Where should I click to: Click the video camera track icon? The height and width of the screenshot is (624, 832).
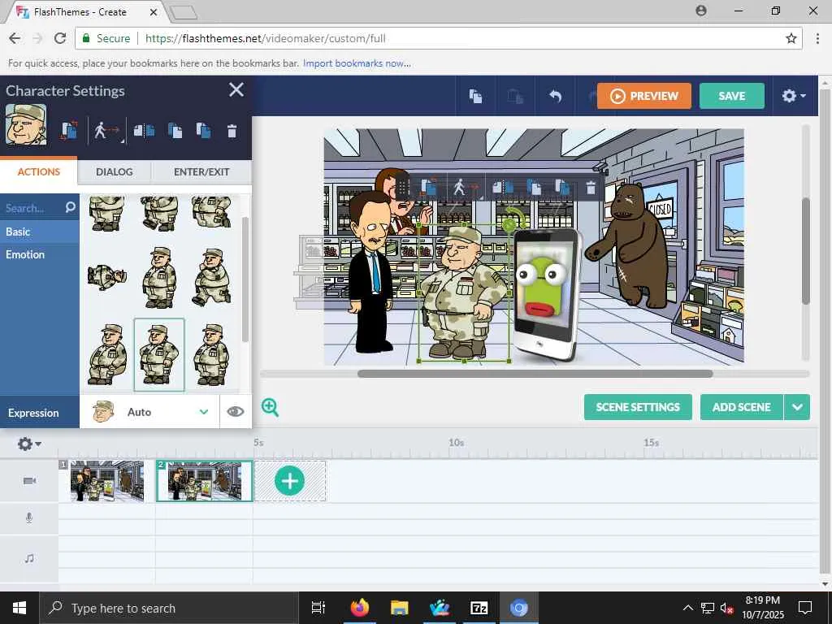tap(30, 481)
